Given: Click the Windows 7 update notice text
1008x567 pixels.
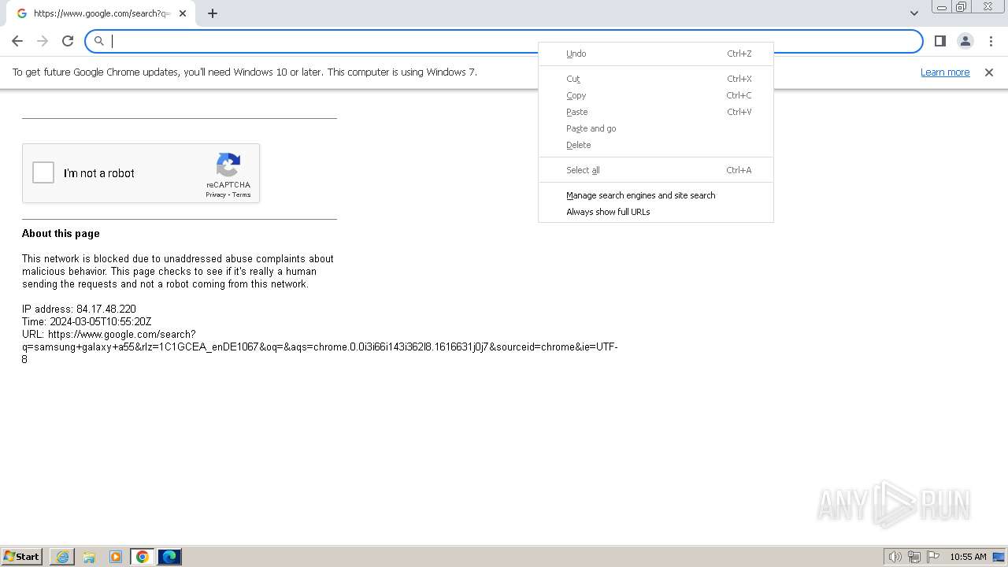Looking at the screenshot, I should [x=245, y=72].
